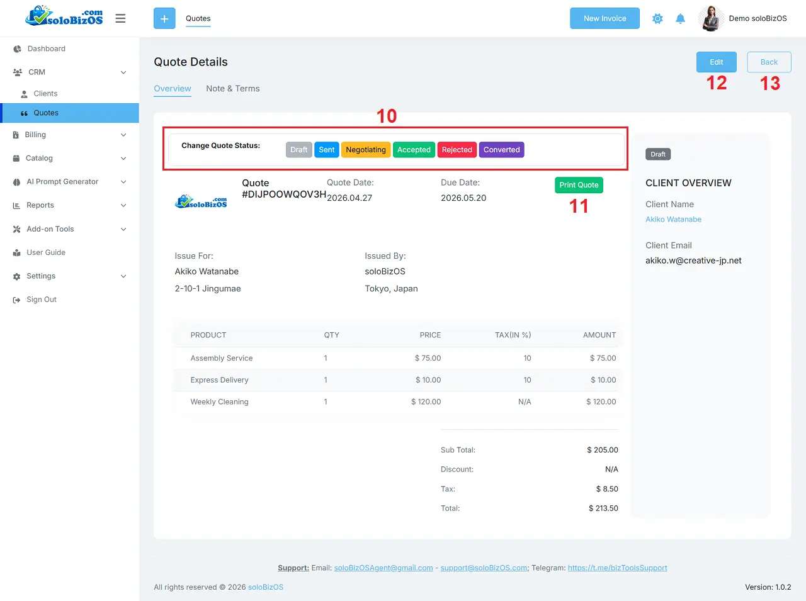Image resolution: width=806 pixels, height=601 pixels.
Task: Click the soloBizOS logo in the header
Action: (64, 16)
